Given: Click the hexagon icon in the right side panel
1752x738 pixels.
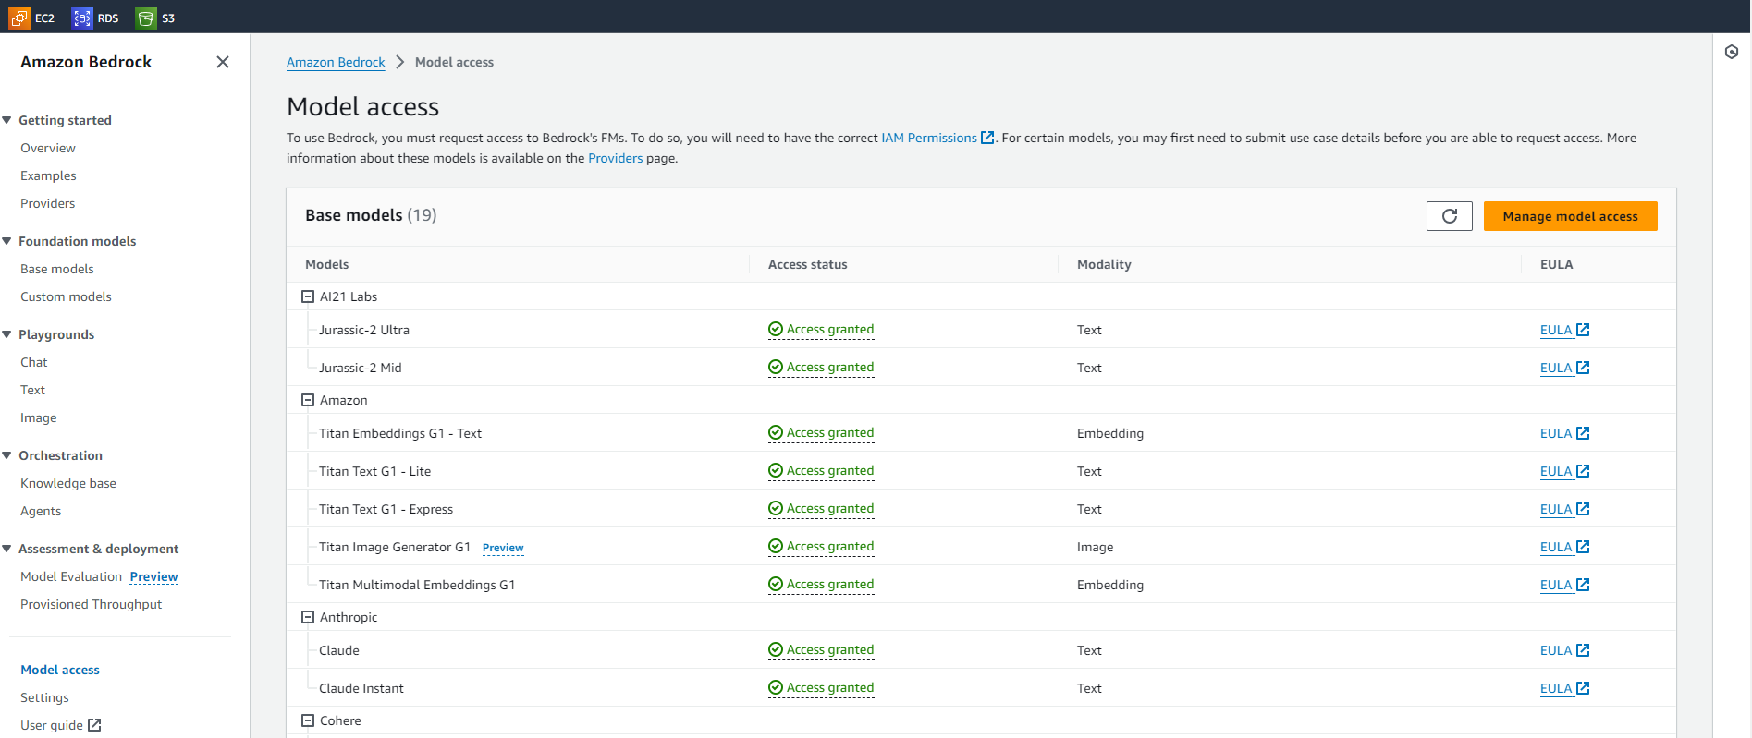Looking at the screenshot, I should pyautogui.click(x=1732, y=52).
